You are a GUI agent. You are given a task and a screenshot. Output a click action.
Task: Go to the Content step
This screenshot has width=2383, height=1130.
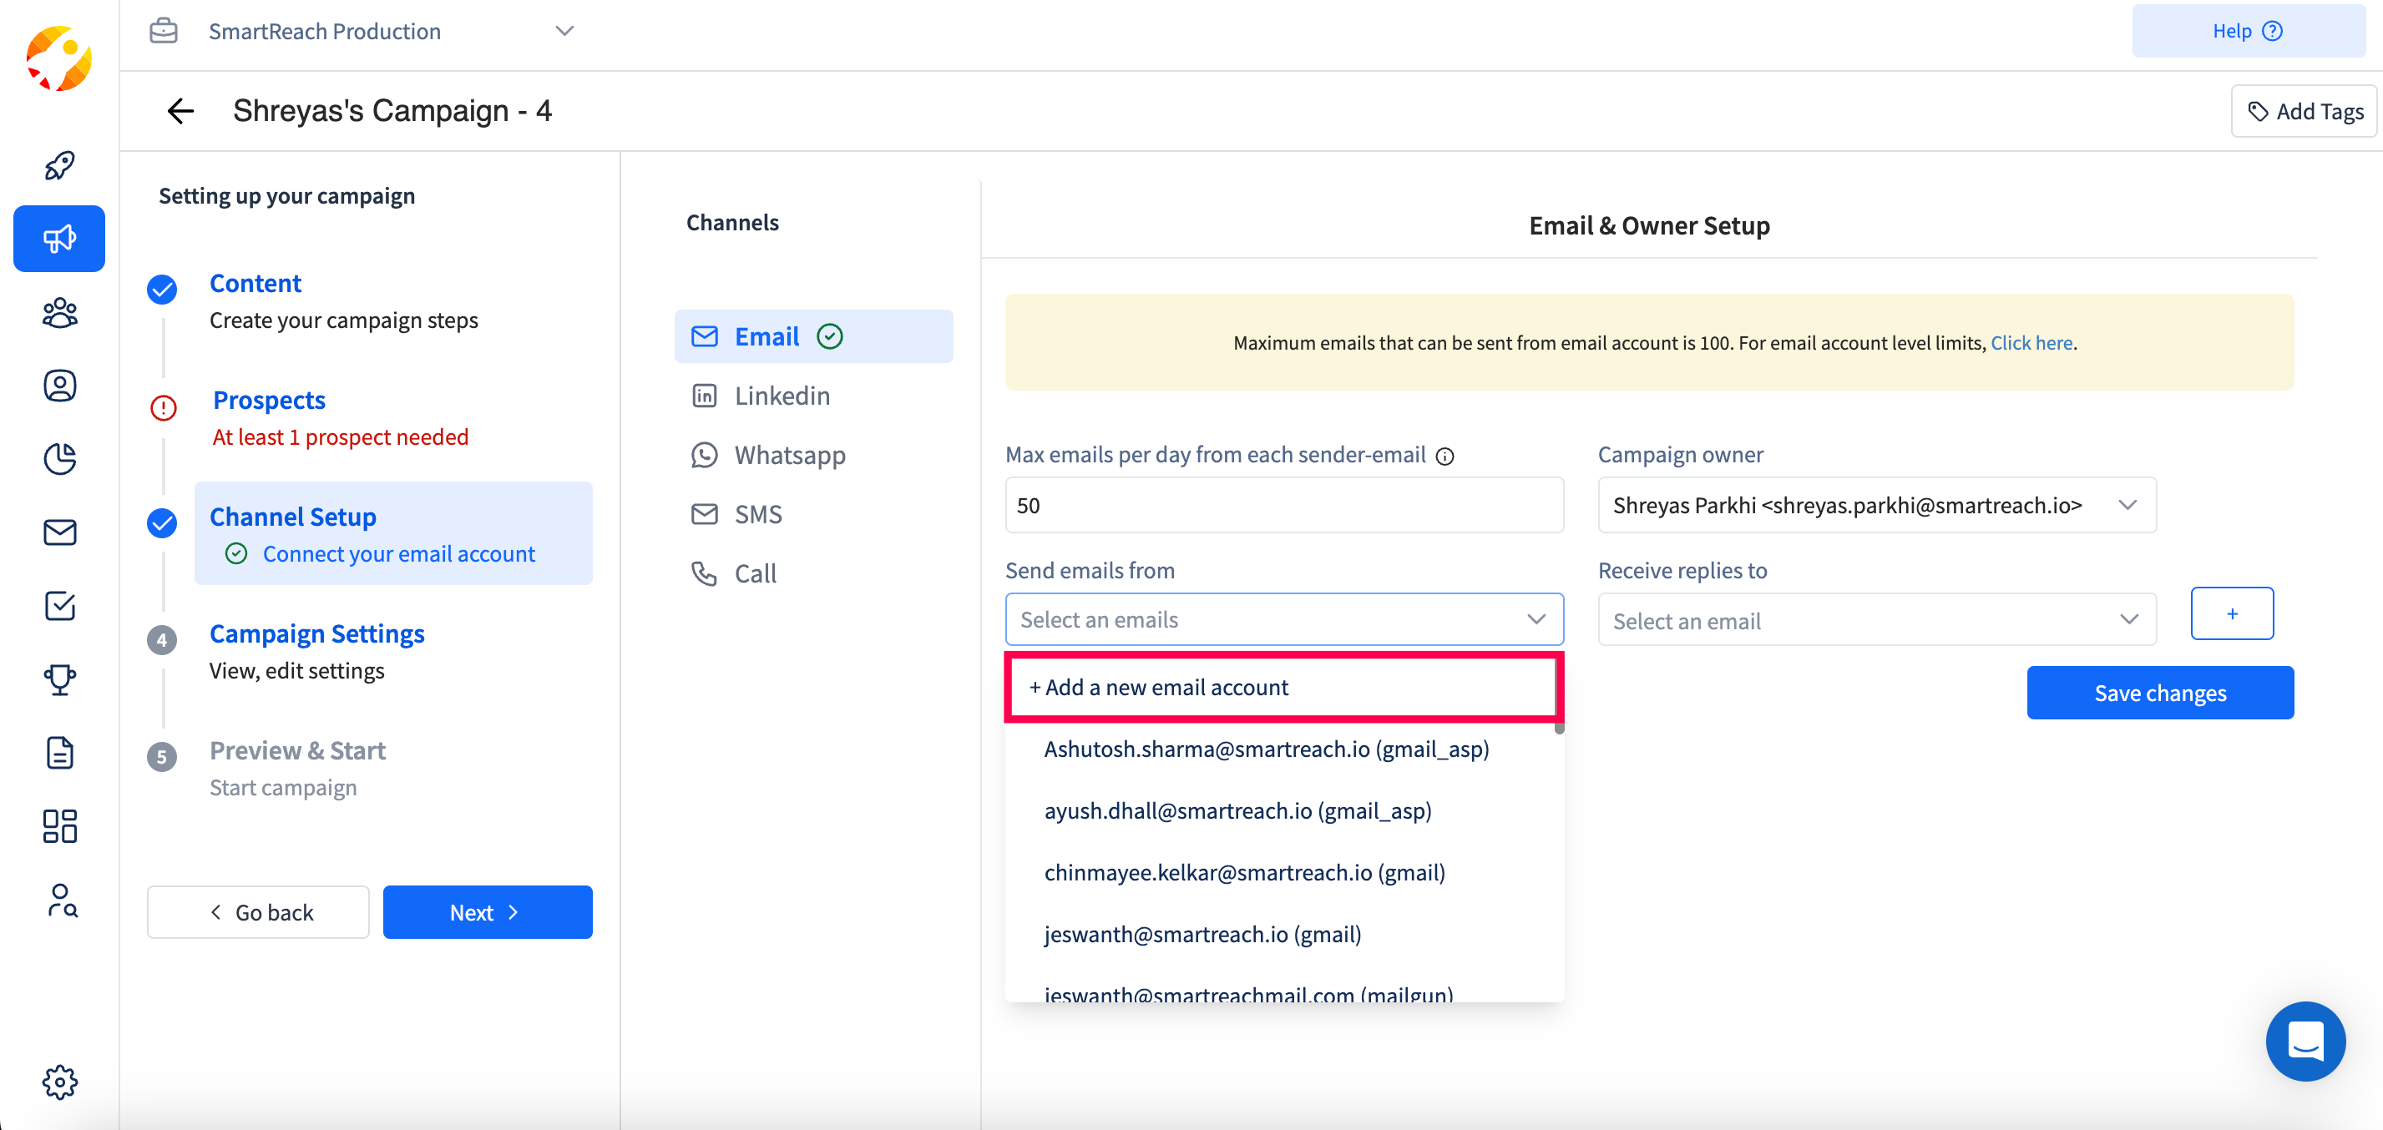256,283
